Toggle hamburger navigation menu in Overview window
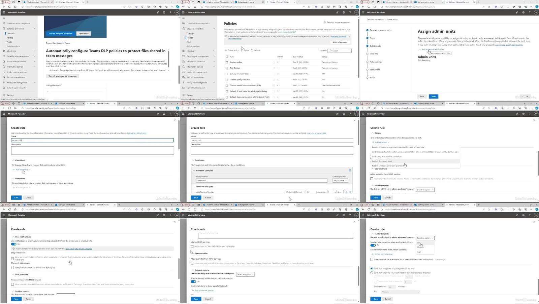Viewport: 539px width, 304px height. click(4, 18)
